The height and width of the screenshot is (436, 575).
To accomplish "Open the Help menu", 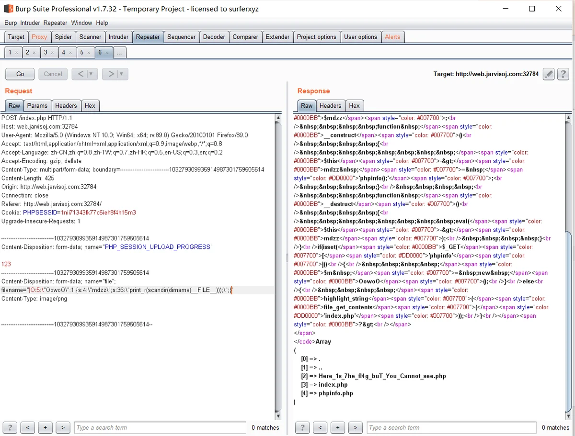I will 102,23.
